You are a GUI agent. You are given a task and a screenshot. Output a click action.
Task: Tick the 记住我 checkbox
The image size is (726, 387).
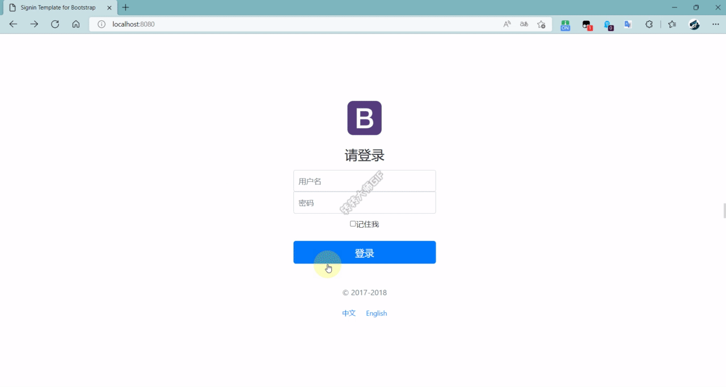[x=353, y=224]
